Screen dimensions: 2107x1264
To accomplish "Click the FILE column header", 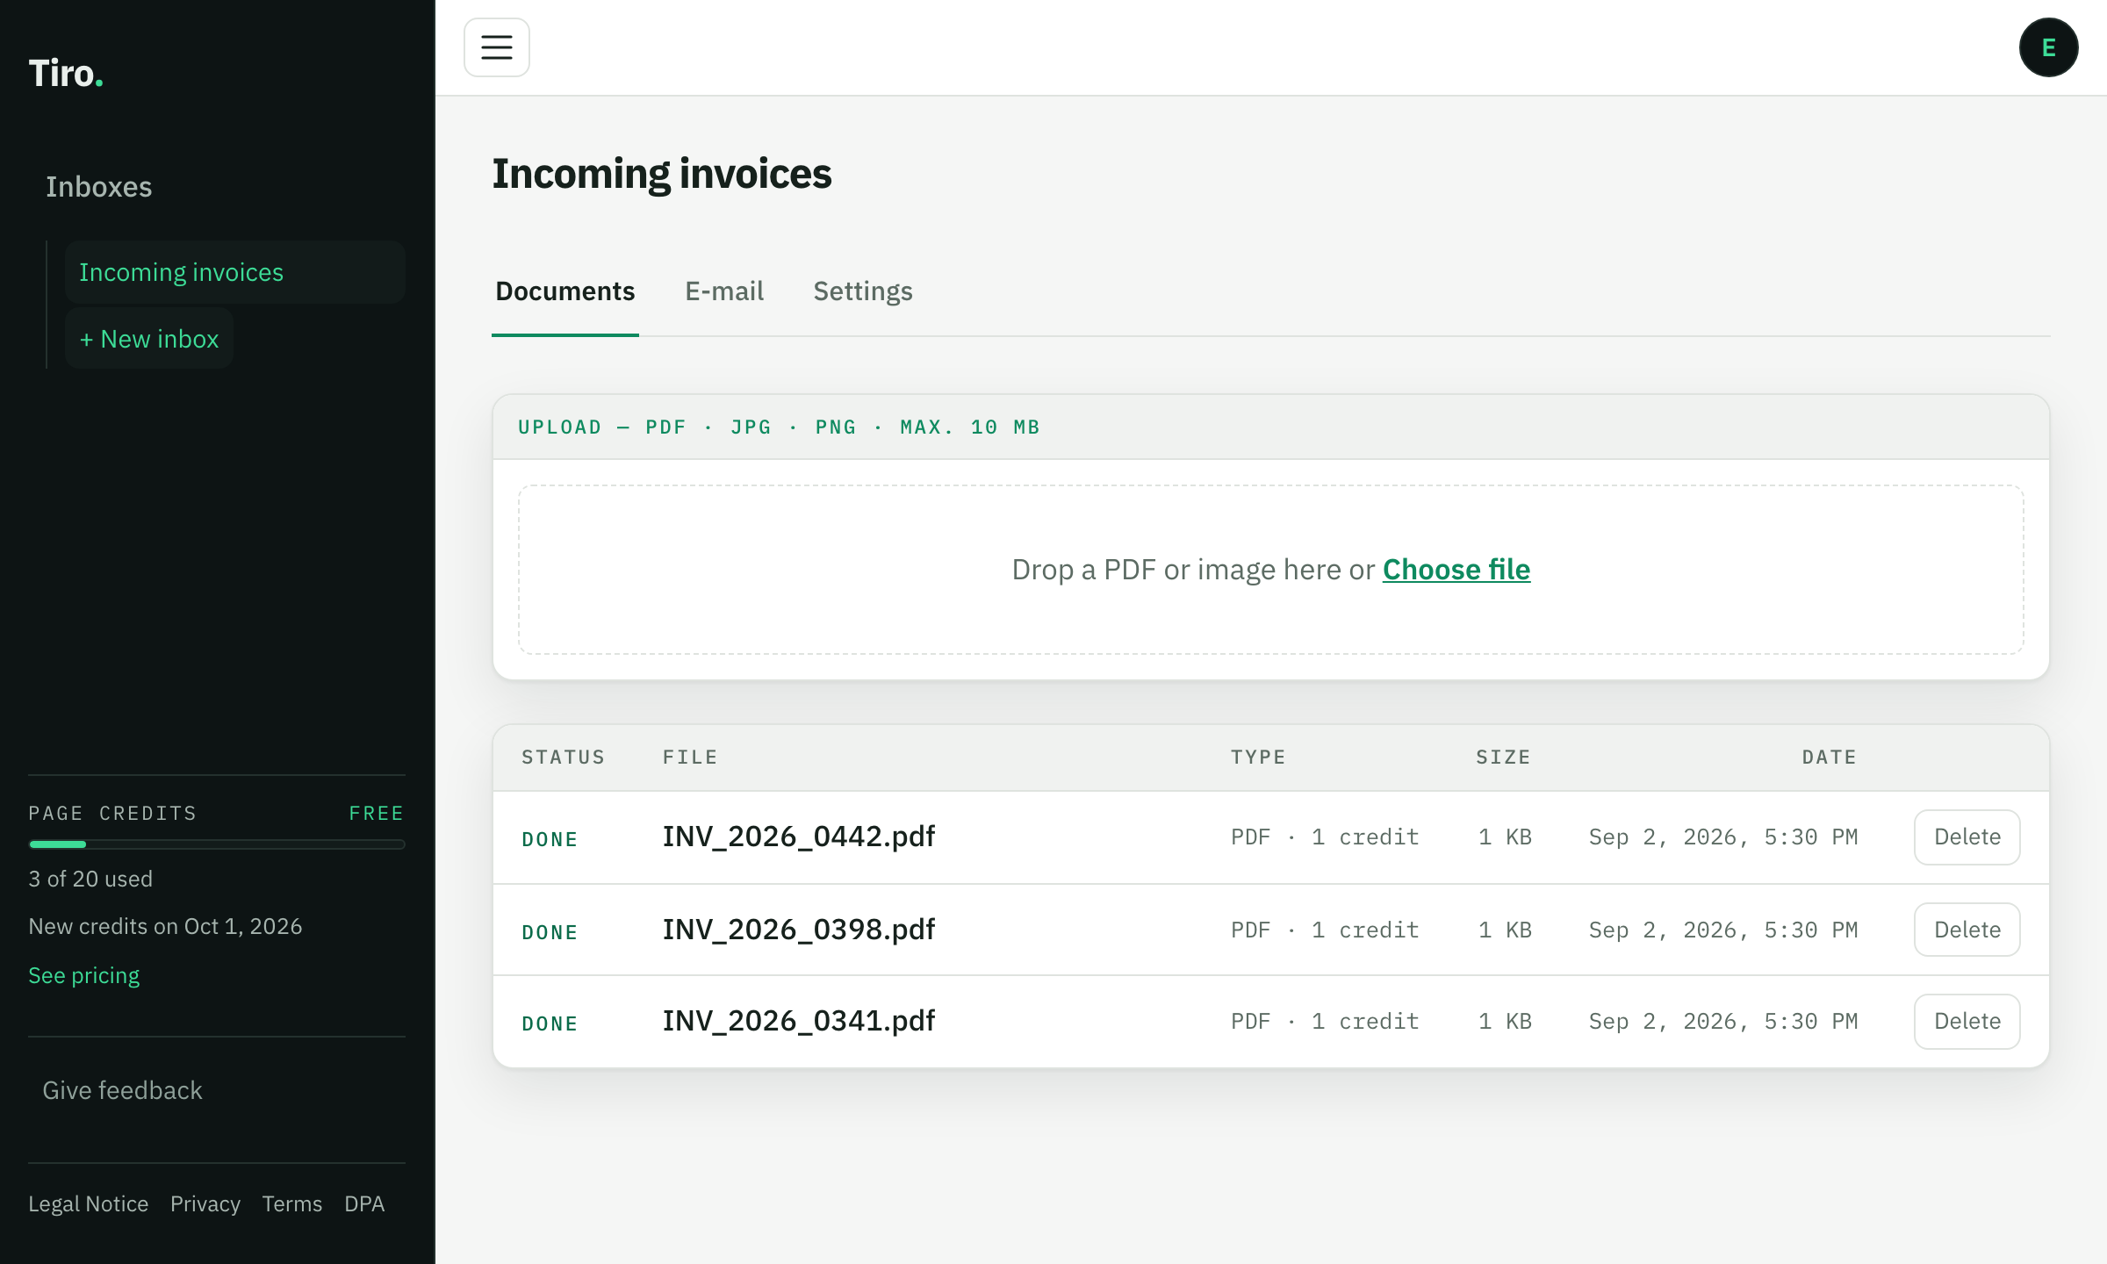I will (690, 758).
